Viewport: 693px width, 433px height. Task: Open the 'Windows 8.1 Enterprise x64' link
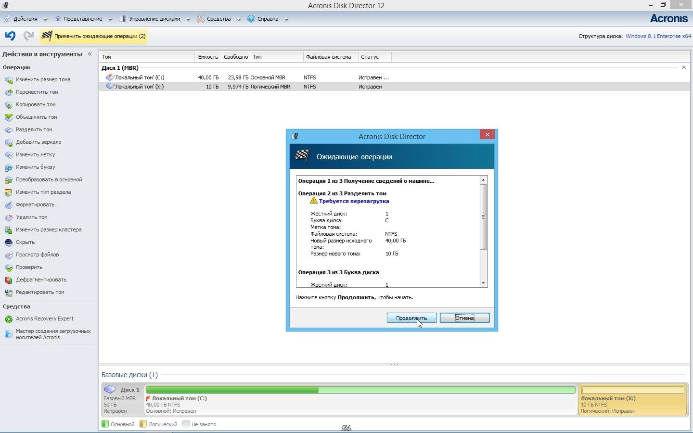pos(658,36)
